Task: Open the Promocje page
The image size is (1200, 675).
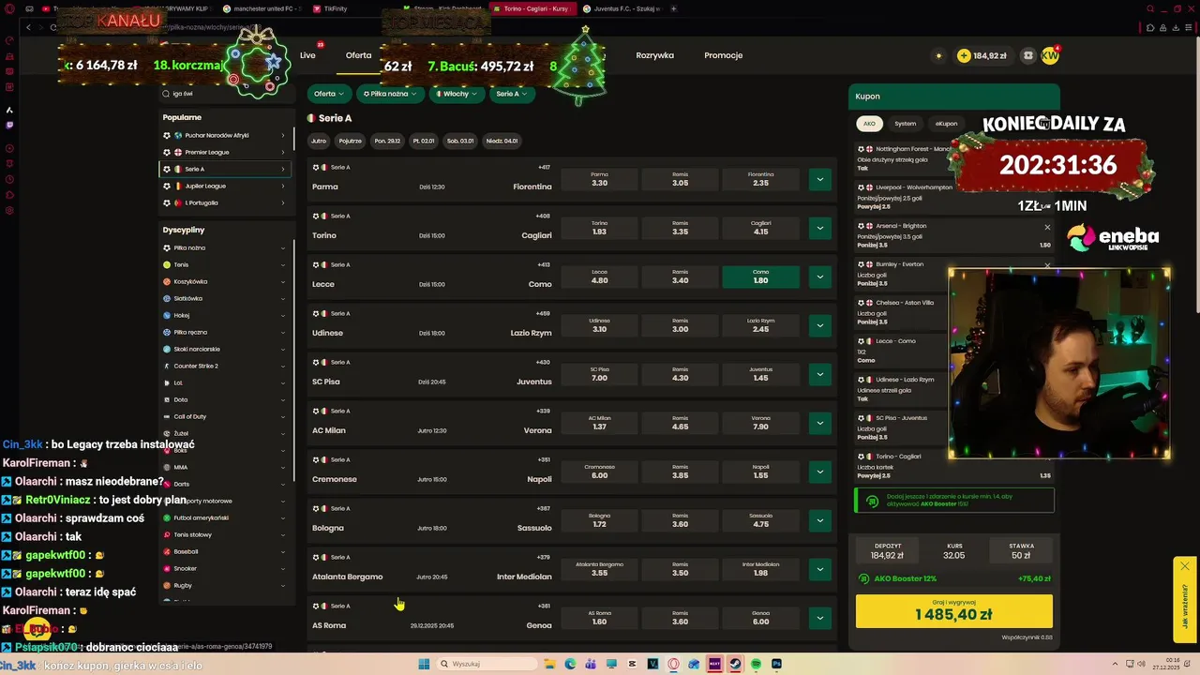Action: 723,55
